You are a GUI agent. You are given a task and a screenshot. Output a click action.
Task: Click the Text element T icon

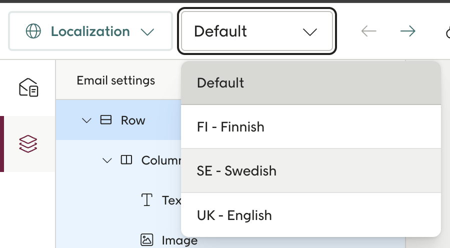pyautogui.click(x=147, y=200)
